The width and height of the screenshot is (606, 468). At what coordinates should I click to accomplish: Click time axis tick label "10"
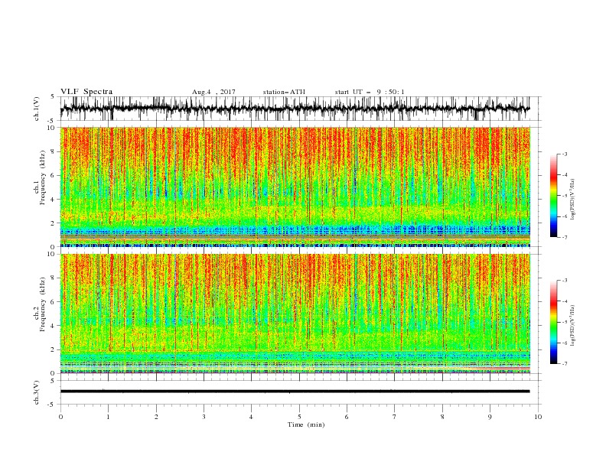(x=538, y=417)
